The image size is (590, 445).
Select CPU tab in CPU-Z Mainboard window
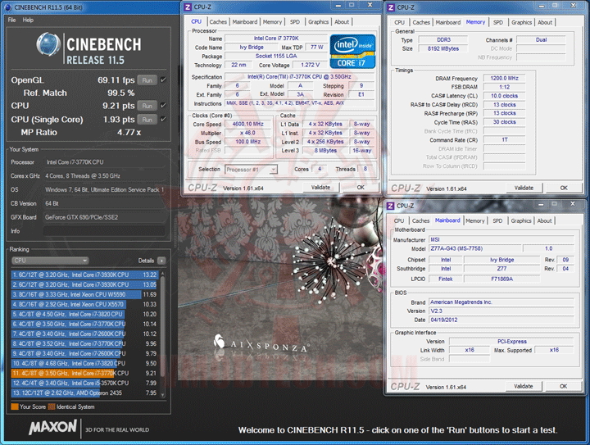(399, 220)
